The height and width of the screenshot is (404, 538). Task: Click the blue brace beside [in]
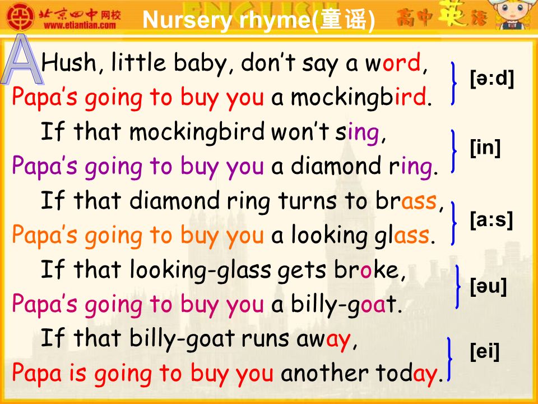[x=454, y=151]
